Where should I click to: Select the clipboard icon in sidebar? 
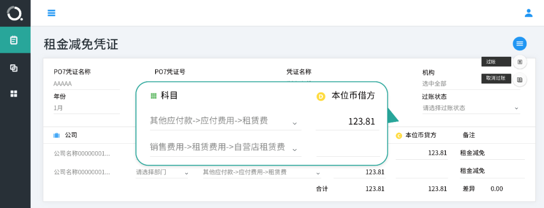coord(14,40)
